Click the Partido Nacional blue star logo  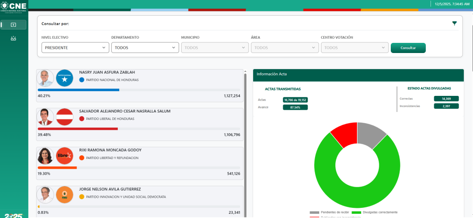pos(65,78)
